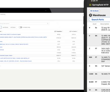The height and width of the screenshot is (92, 110).
Task: Select the All Stock filter tab
Action: tap(13, 27)
